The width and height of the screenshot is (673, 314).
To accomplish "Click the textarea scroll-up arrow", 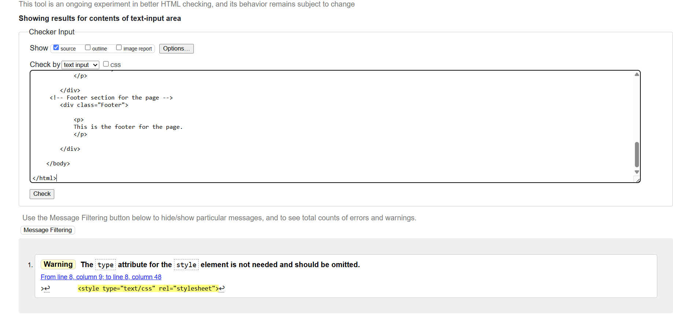I will (637, 75).
